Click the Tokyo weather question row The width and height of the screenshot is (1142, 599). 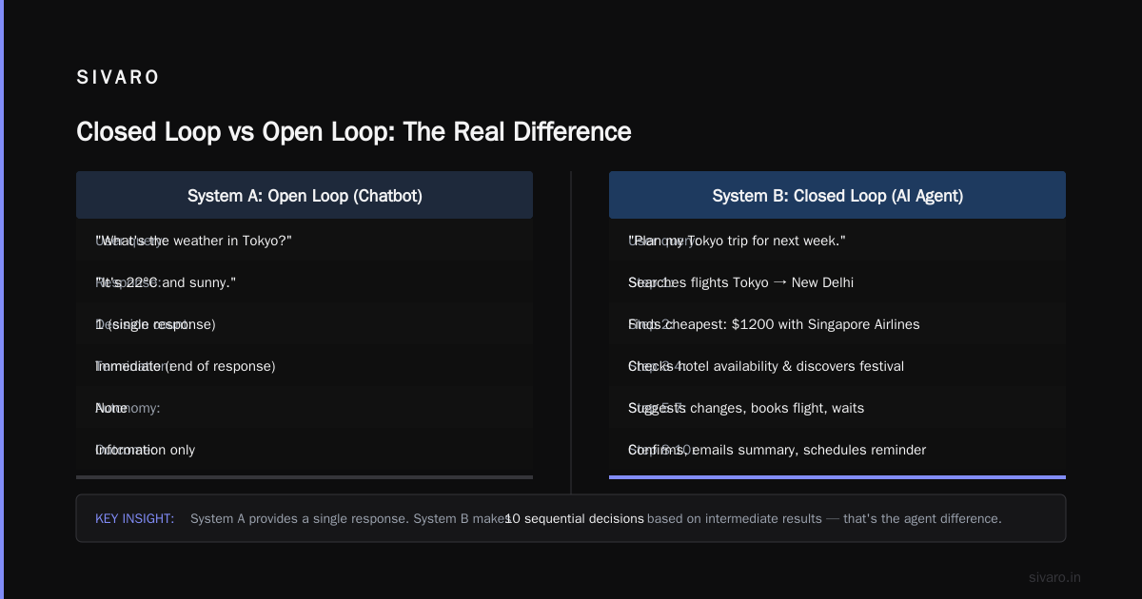(305, 241)
